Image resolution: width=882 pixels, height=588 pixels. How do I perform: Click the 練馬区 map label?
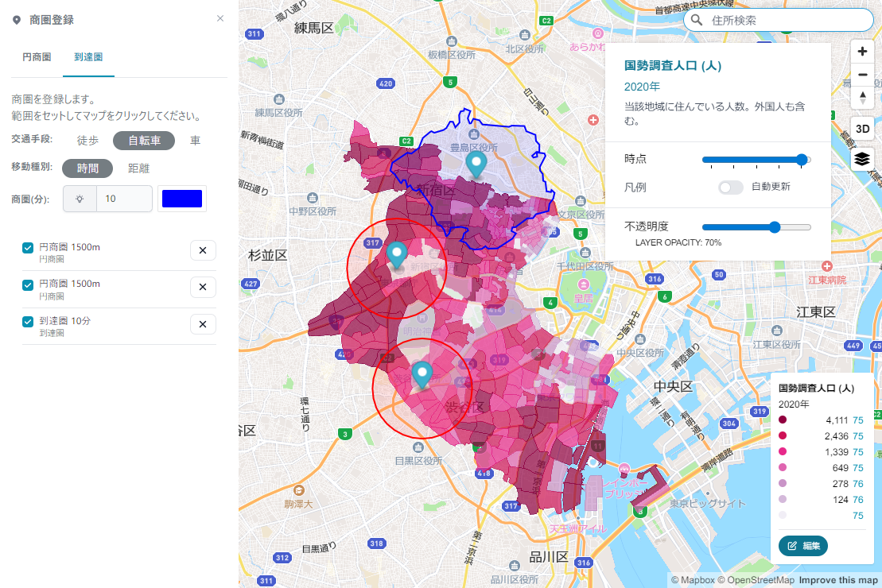coord(314,28)
